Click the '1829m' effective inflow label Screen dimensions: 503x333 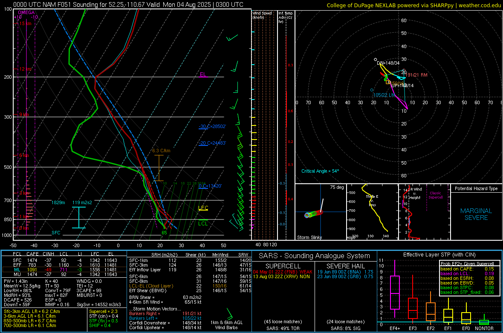58,202
